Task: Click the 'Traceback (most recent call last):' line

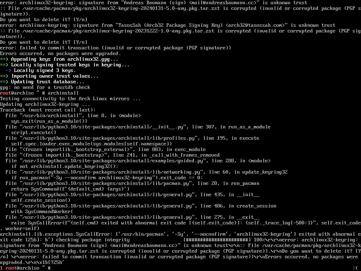Action: pyautogui.click(x=48, y=110)
